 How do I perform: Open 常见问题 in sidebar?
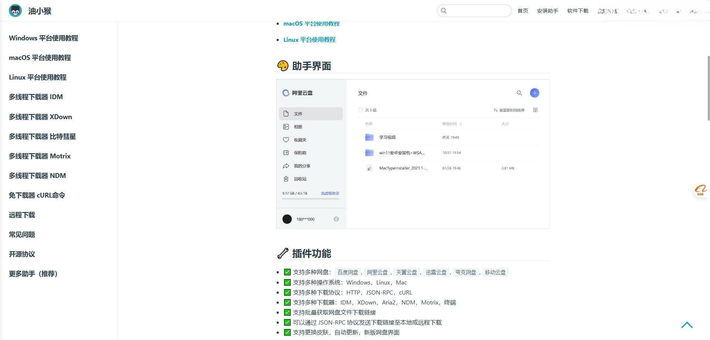(x=22, y=235)
